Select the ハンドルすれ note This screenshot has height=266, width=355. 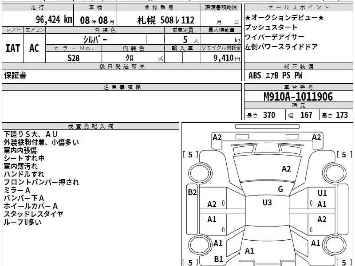(x=24, y=174)
